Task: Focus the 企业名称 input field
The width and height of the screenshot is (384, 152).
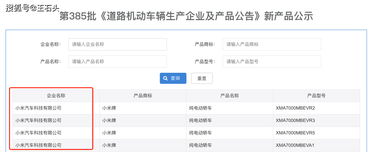Action: click(118, 44)
